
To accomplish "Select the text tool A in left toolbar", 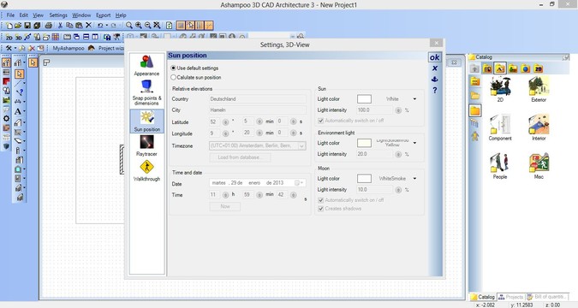I will (x=17, y=111).
